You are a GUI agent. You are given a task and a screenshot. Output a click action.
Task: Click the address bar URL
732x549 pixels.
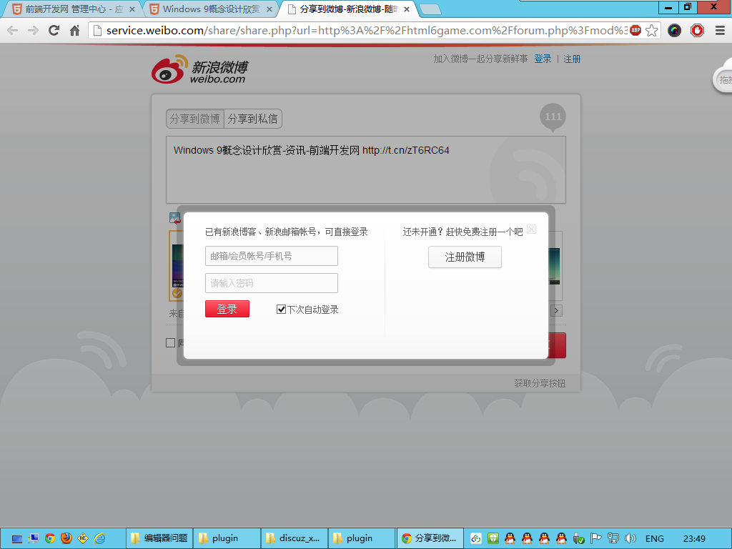pyautogui.click(x=367, y=31)
